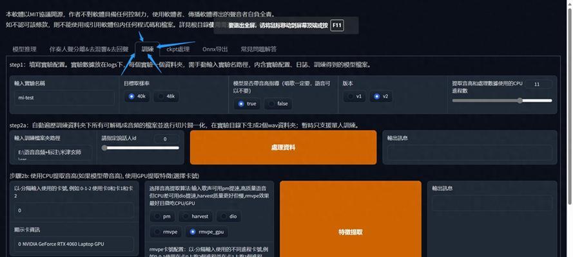Viewport: 573px width, 257px height.
Task: Click the step2a 輸出訊息 output box
Action: 470,152
